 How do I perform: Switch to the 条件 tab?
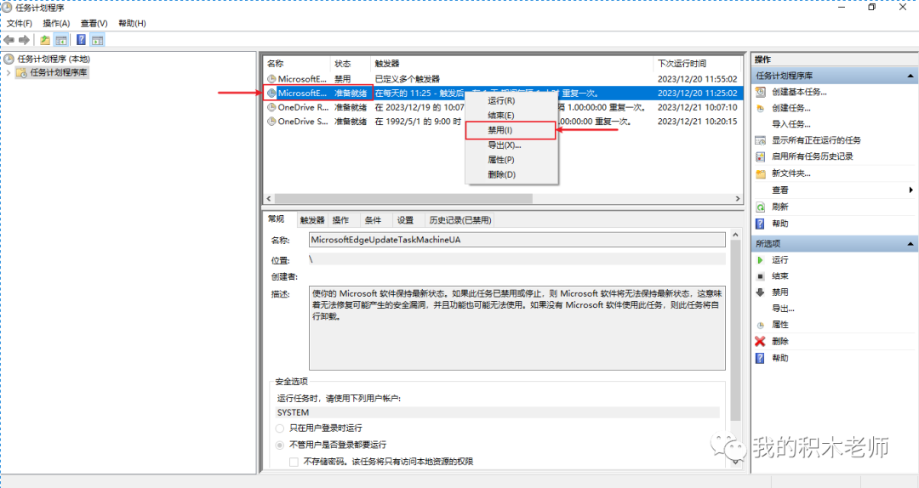point(373,220)
